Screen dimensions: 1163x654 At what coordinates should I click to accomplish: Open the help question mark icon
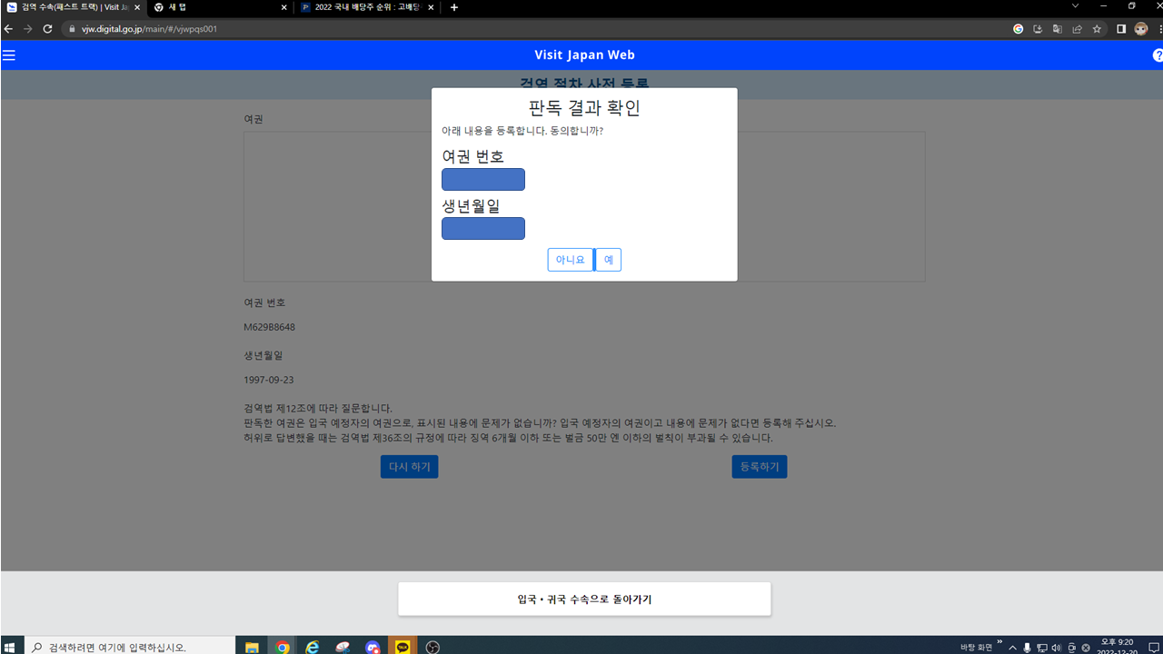pos(1158,55)
